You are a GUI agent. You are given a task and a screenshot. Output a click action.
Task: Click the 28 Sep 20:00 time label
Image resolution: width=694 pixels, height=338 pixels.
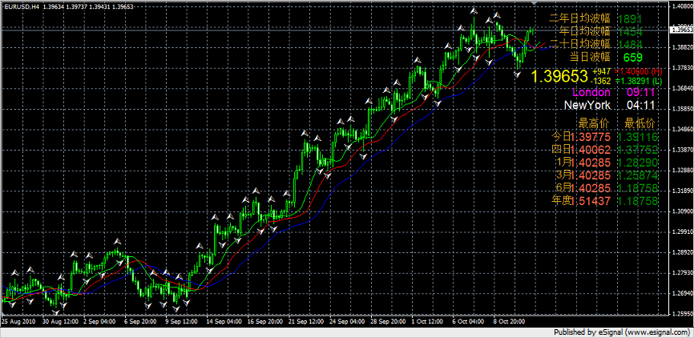(x=389, y=322)
